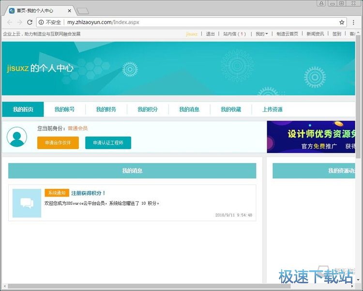Bookmark this page with the star icon

(x=342, y=22)
